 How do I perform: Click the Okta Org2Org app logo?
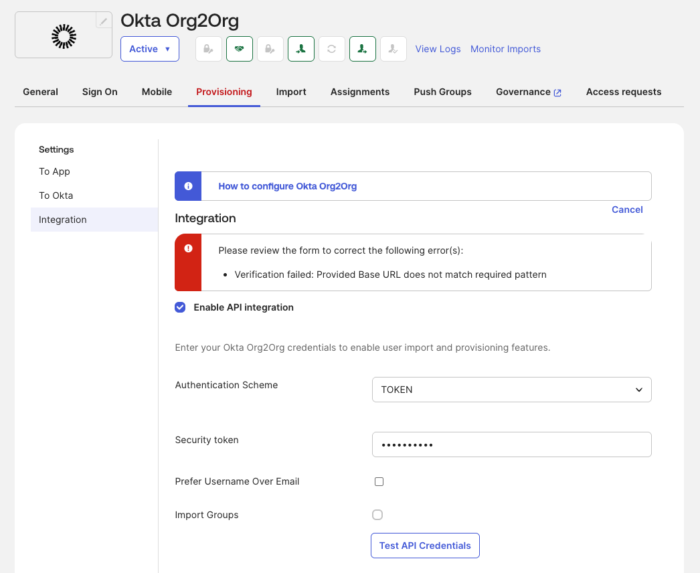(x=64, y=36)
